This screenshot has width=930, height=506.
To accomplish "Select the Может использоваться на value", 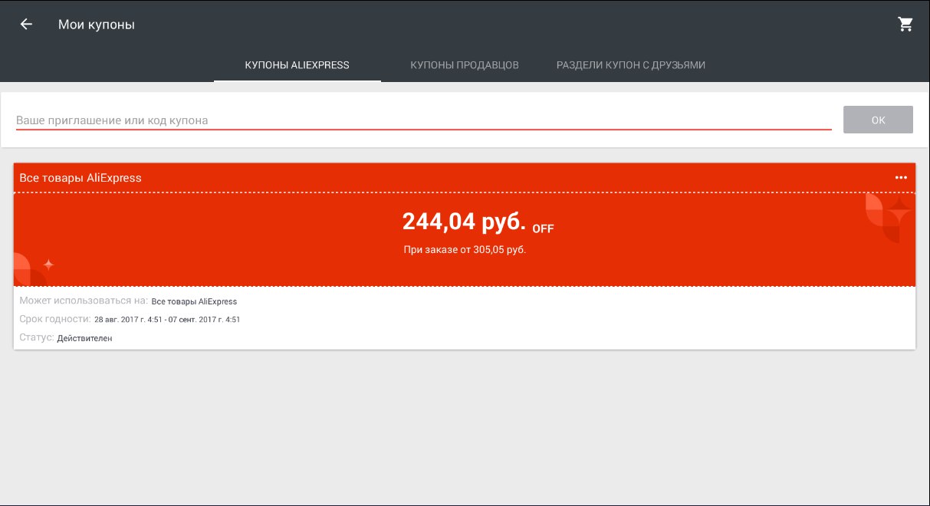I will 194,301.
